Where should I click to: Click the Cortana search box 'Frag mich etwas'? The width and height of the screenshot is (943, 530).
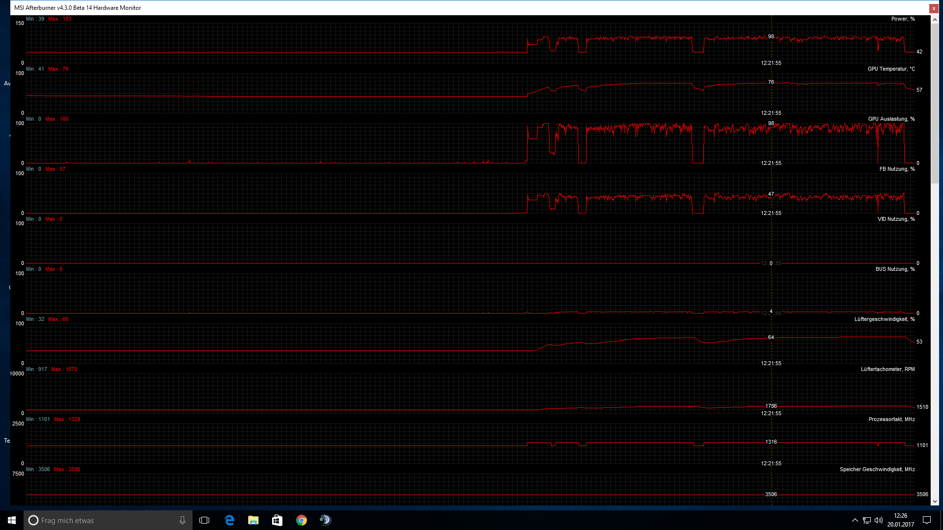pyautogui.click(x=107, y=520)
